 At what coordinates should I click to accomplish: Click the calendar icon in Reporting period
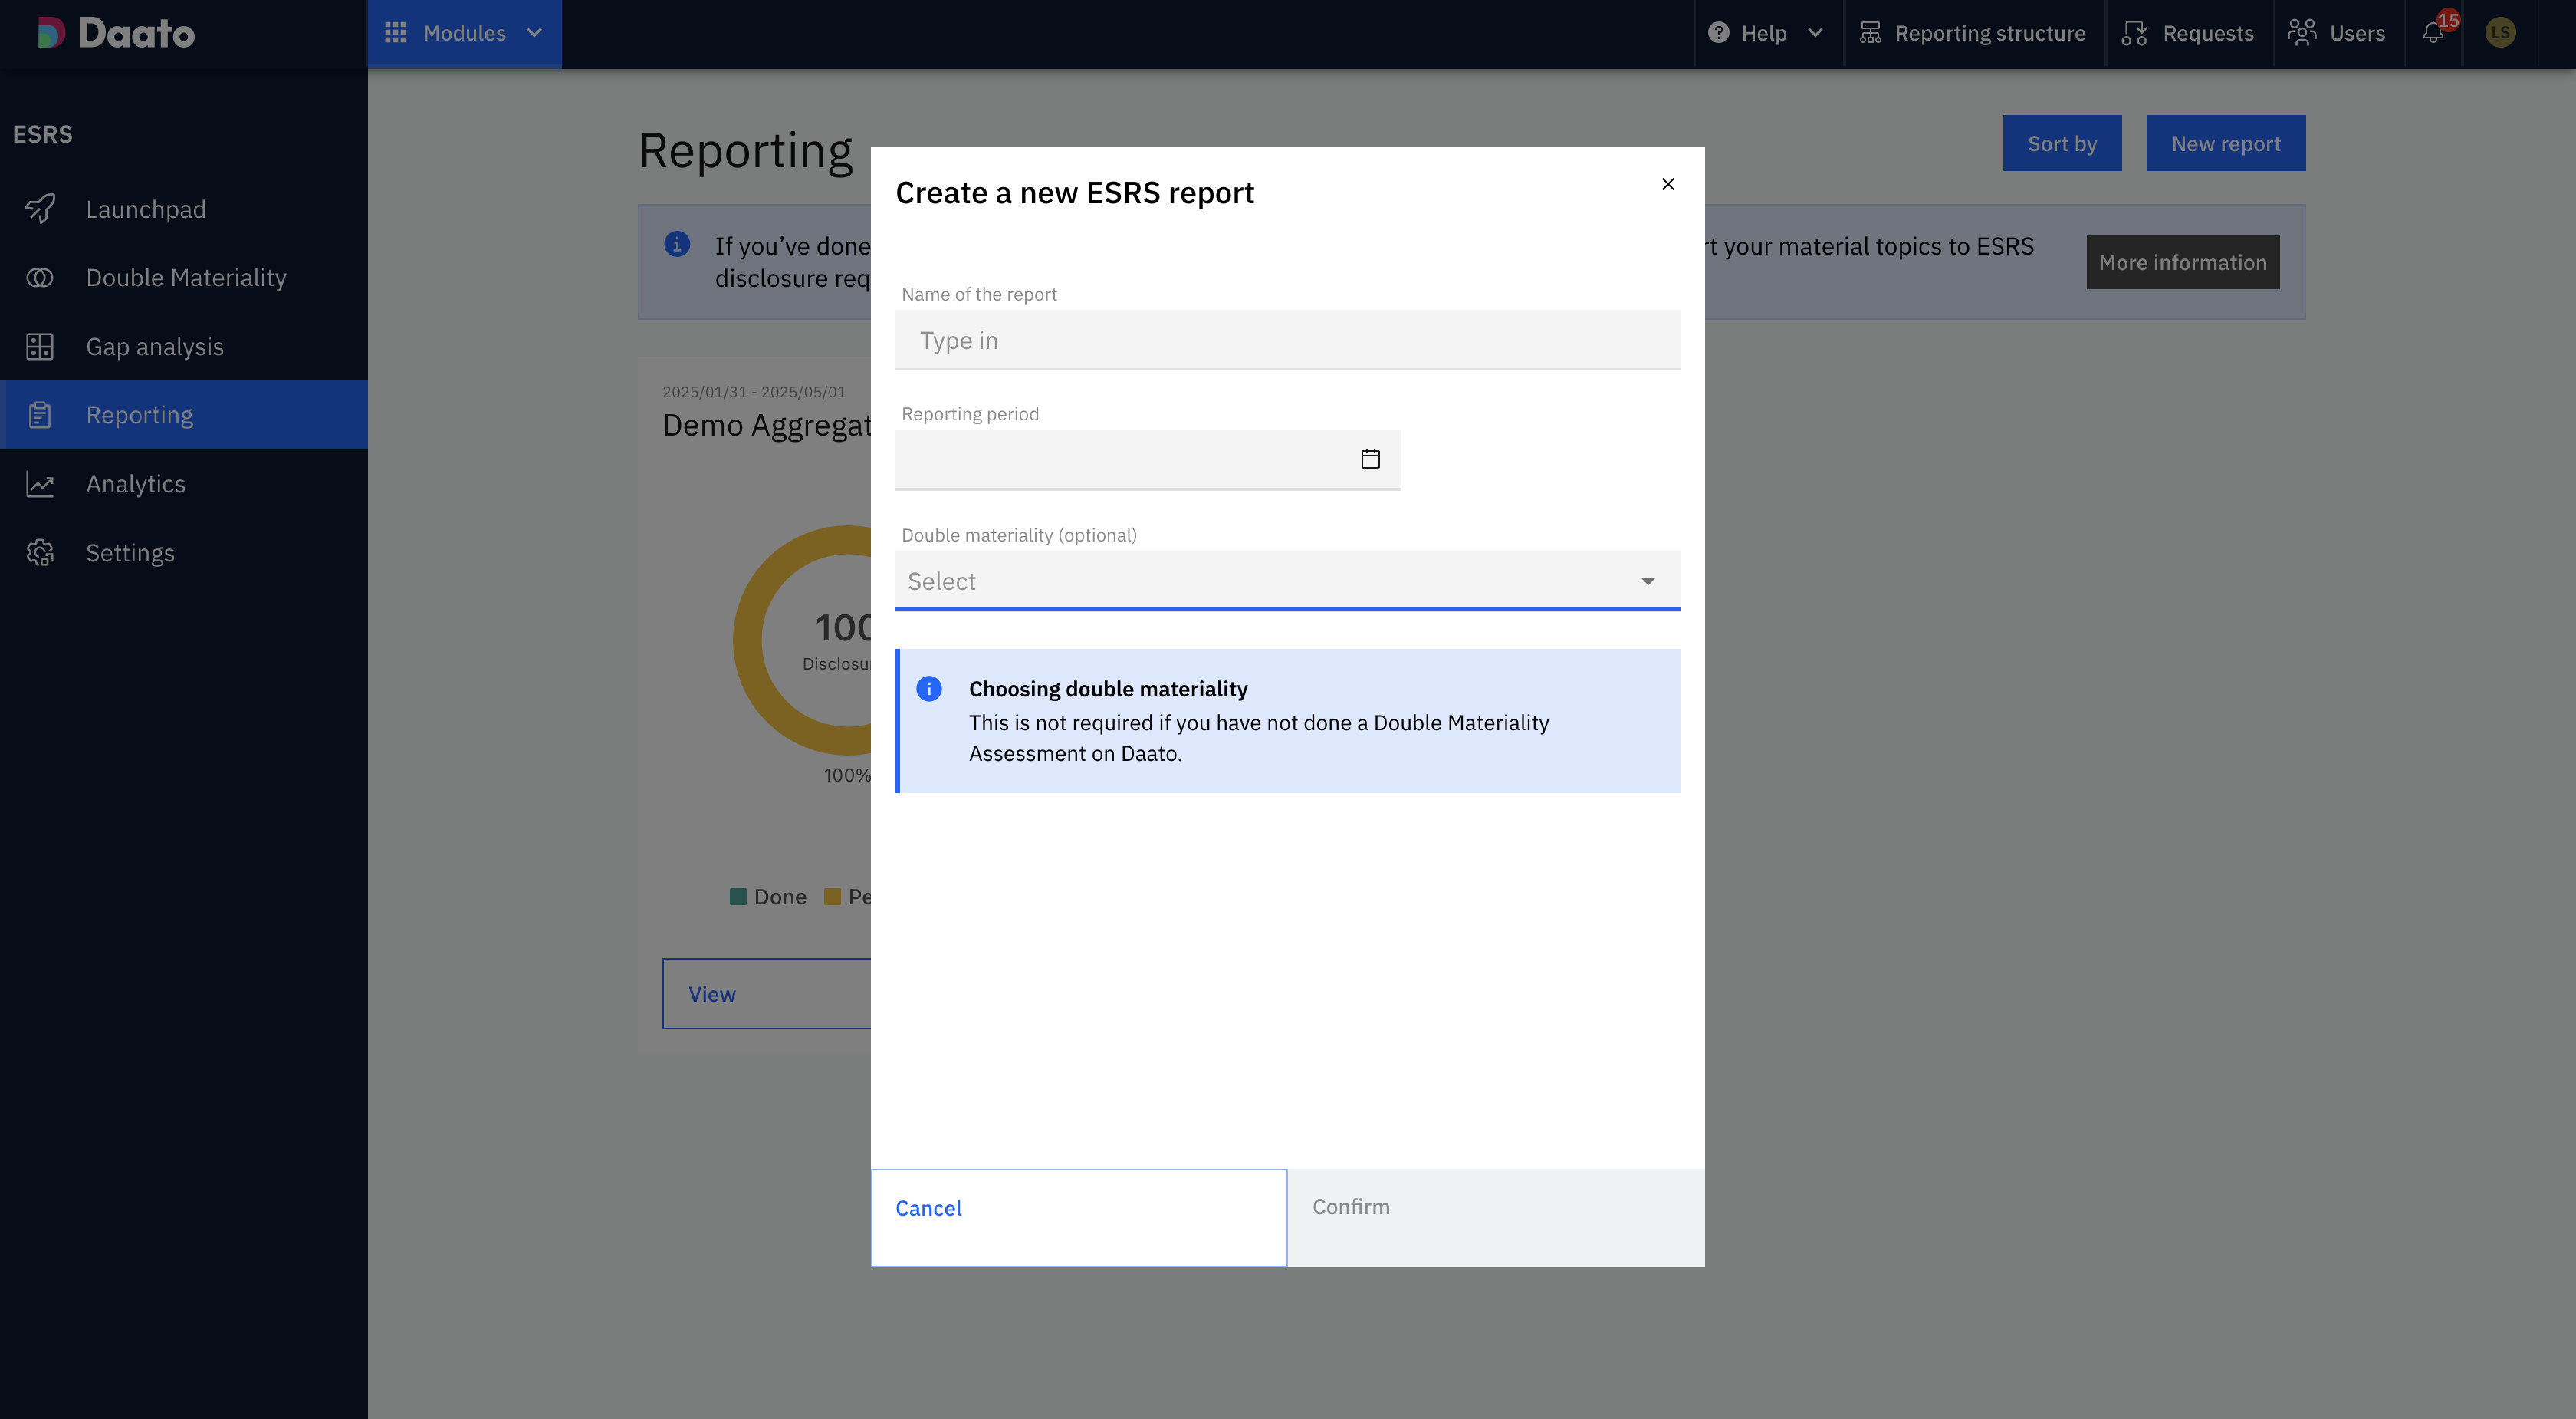pyautogui.click(x=1370, y=459)
